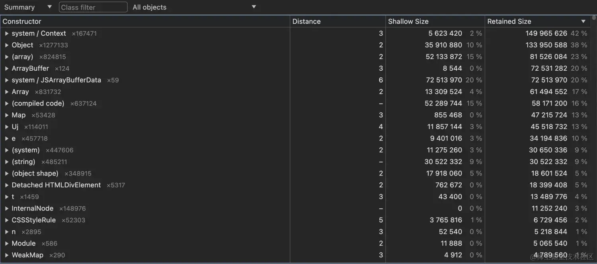
Task: Sort by the Shallow Size column header
Action: click(x=435, y=21)
